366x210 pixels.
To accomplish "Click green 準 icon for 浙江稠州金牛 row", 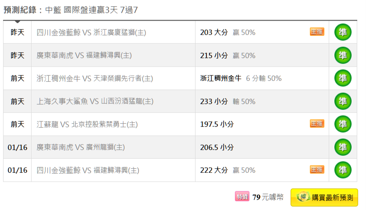I will point(343,78).
